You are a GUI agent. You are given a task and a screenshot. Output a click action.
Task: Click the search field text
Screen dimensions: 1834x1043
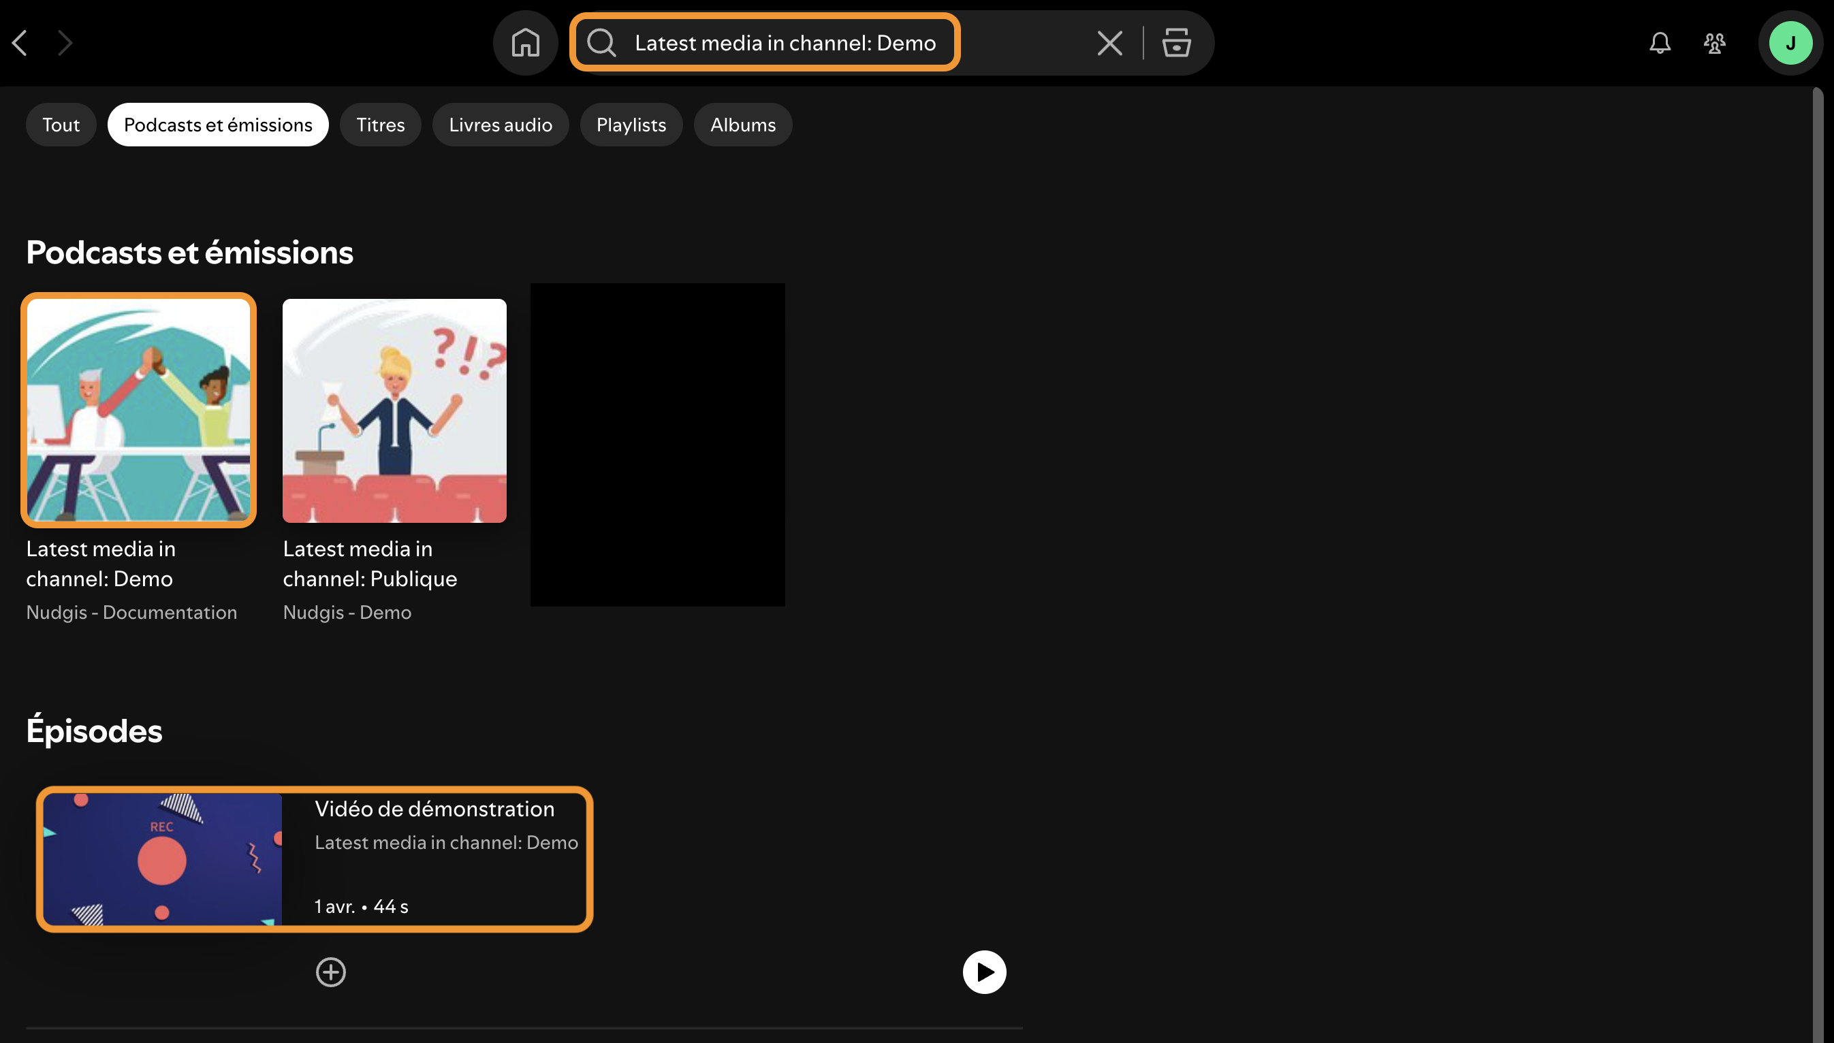click(785, 43)
